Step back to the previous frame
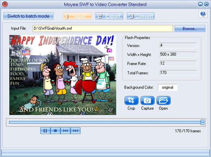This screenshot has width=211, height=157. 65,131
